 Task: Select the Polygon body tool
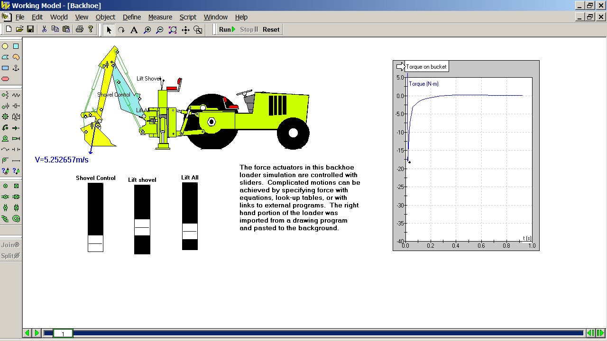pos(5,57)
